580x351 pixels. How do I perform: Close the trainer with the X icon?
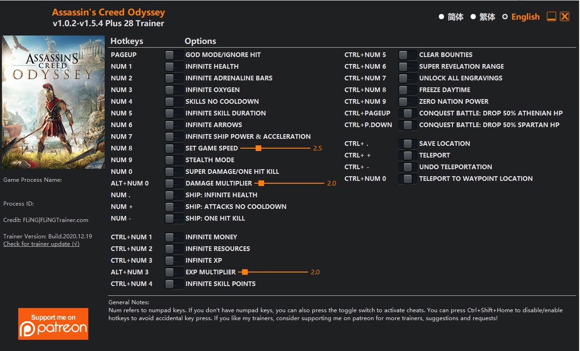click(x=565, y=17)
